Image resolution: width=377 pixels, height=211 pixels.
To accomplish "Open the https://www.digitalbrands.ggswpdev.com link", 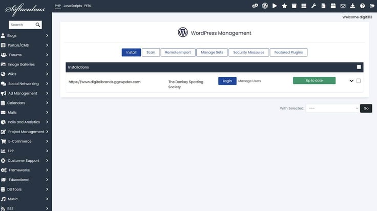I will (104, 82).
